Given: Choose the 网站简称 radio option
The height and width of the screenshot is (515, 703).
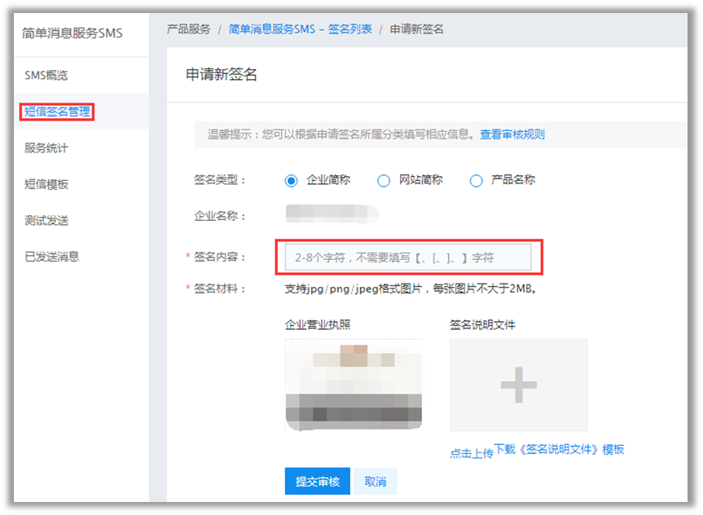Looking at the screenshot, I should [x=384, y=181].
